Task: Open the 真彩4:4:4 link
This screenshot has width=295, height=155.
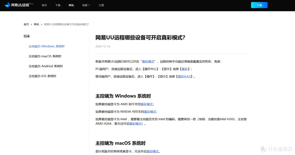Action: click(184, 77)
